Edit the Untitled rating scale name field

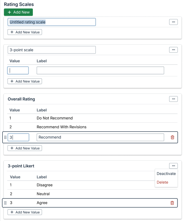coord(52,22)
